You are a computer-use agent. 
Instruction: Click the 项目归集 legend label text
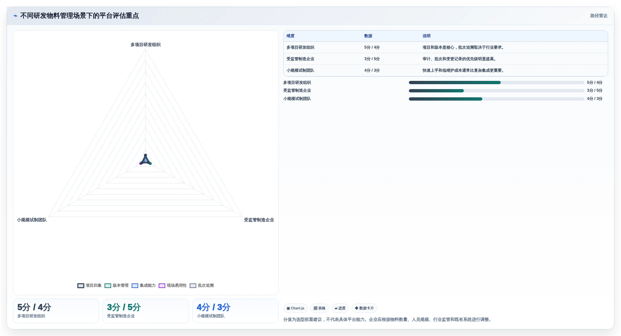(x=94, y=286)
